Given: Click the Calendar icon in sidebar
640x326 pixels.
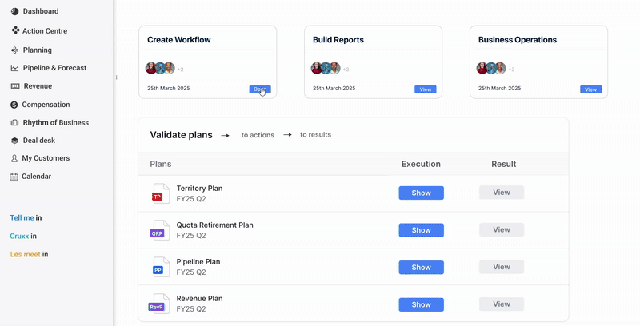Looking at the screenshot, I should [x=14, y=177].
